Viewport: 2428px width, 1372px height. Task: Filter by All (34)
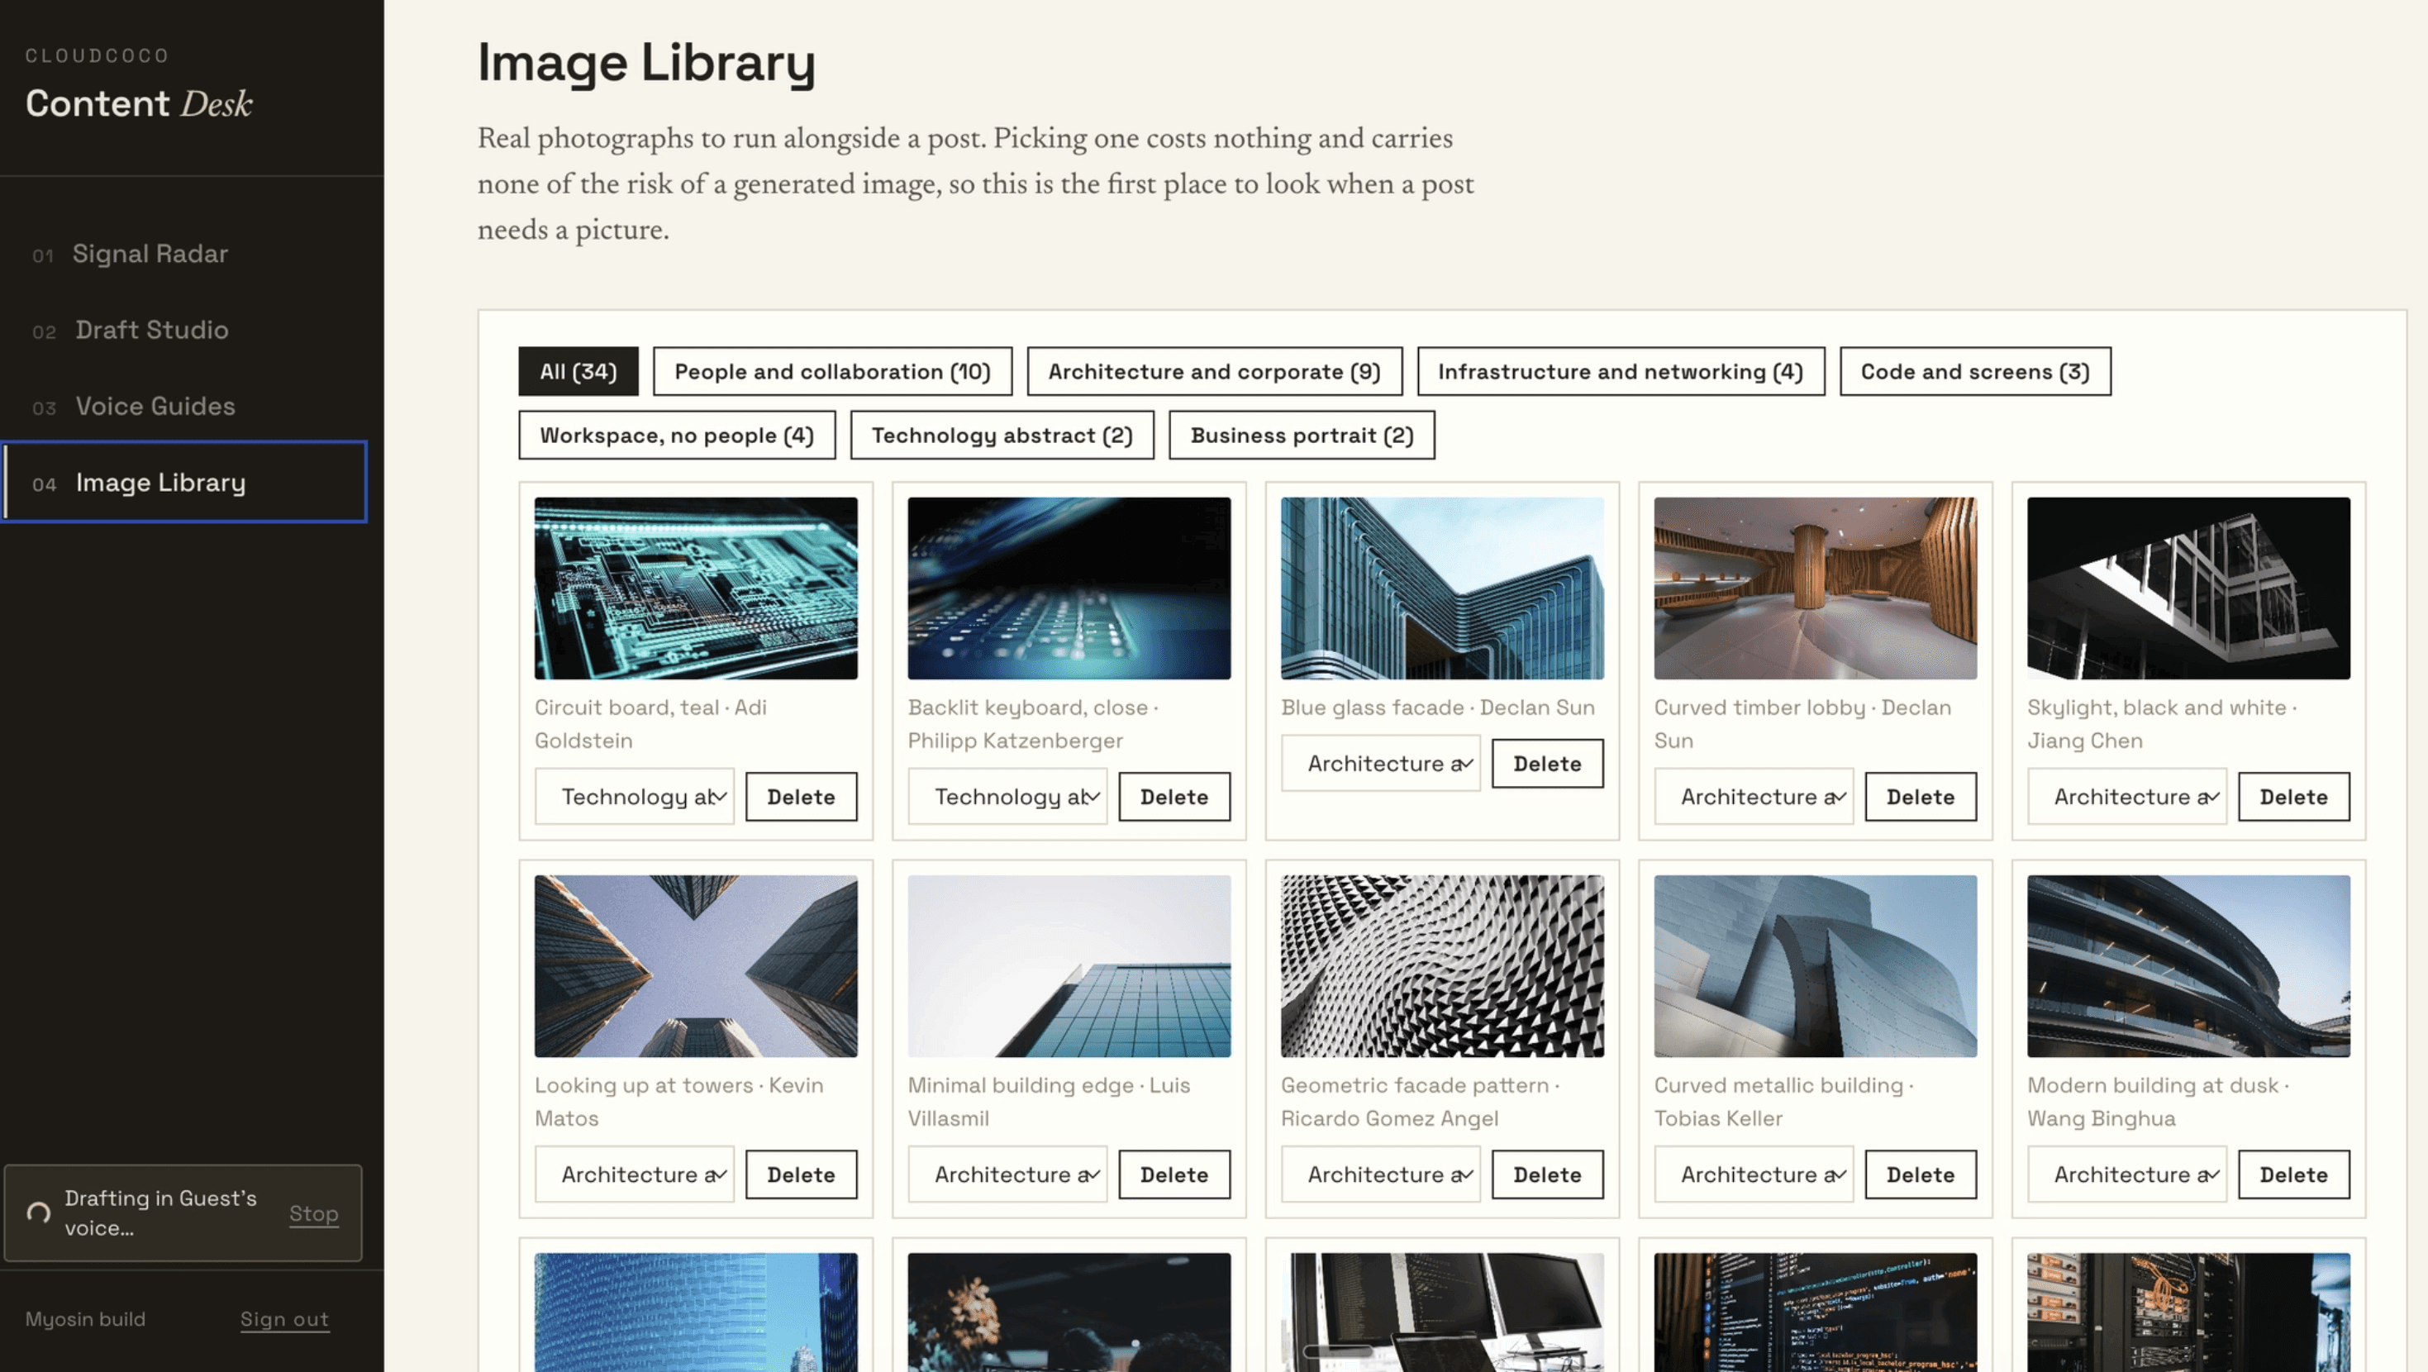pos(578,372)
